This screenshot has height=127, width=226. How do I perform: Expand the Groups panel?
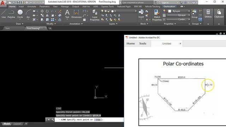click(x=197, y=24)
